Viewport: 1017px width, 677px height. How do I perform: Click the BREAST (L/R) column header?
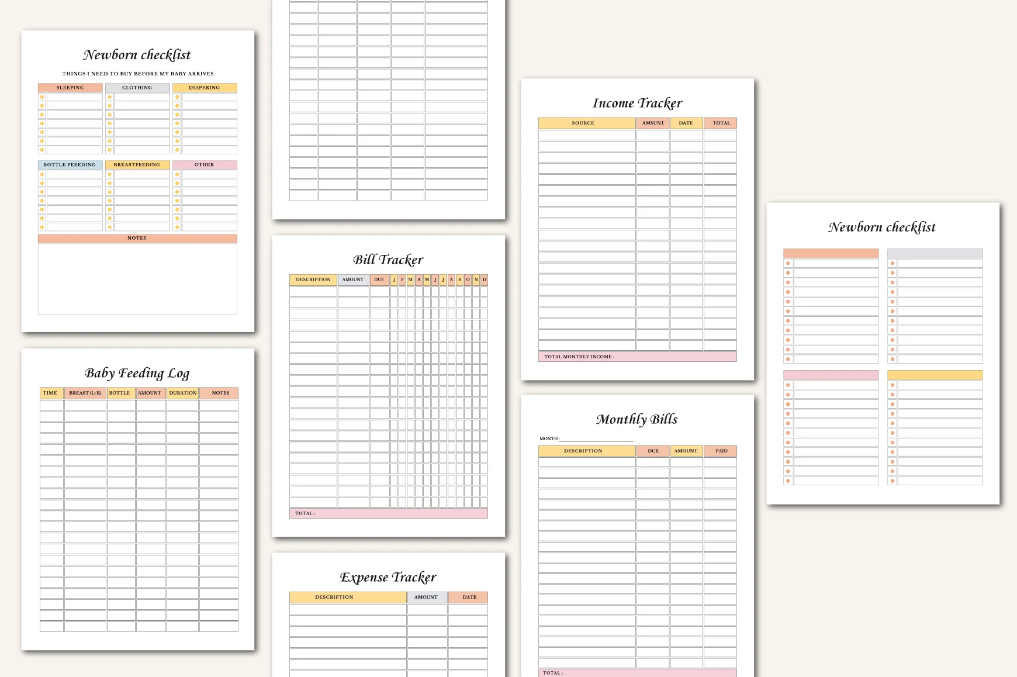(85, 393)
